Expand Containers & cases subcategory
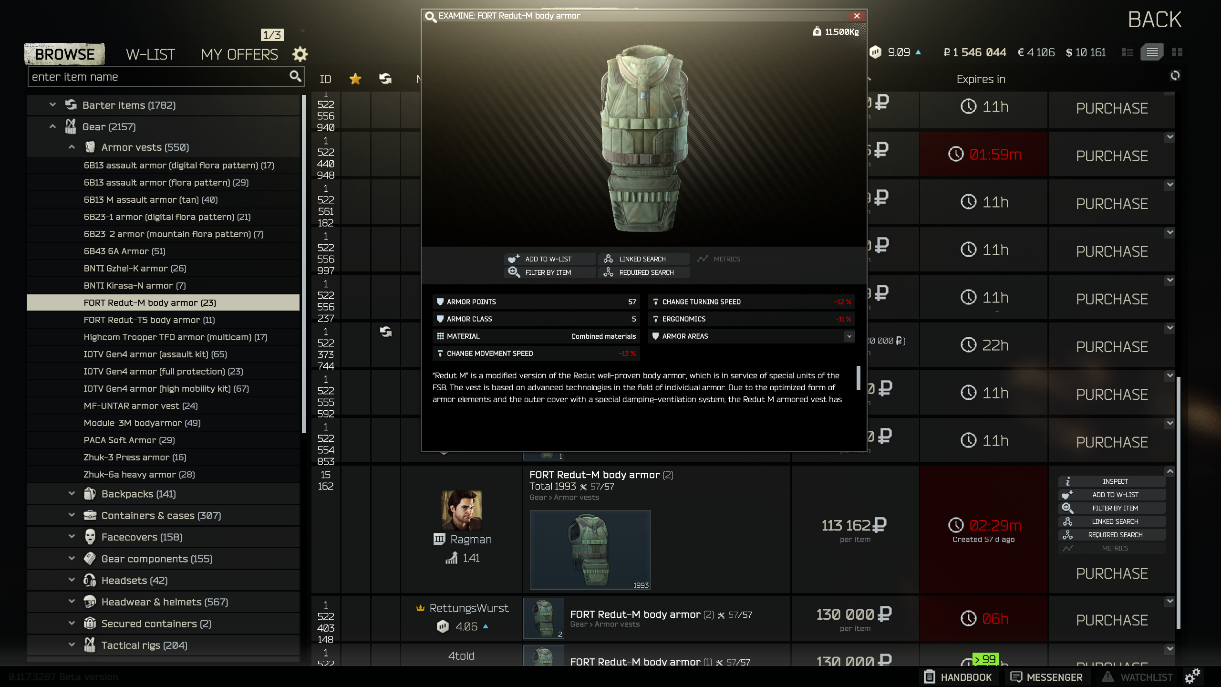Screen dimensions: 1221x687 tap(72, 515)
